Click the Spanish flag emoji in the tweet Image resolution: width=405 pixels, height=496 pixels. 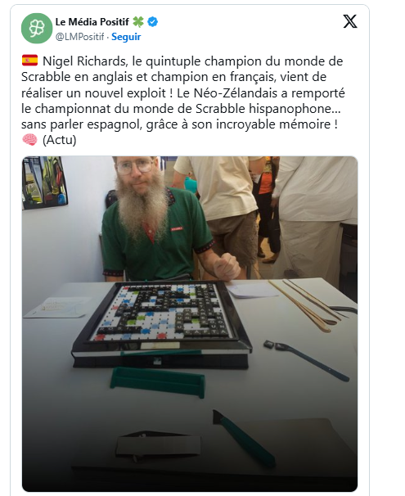point(29,60)
